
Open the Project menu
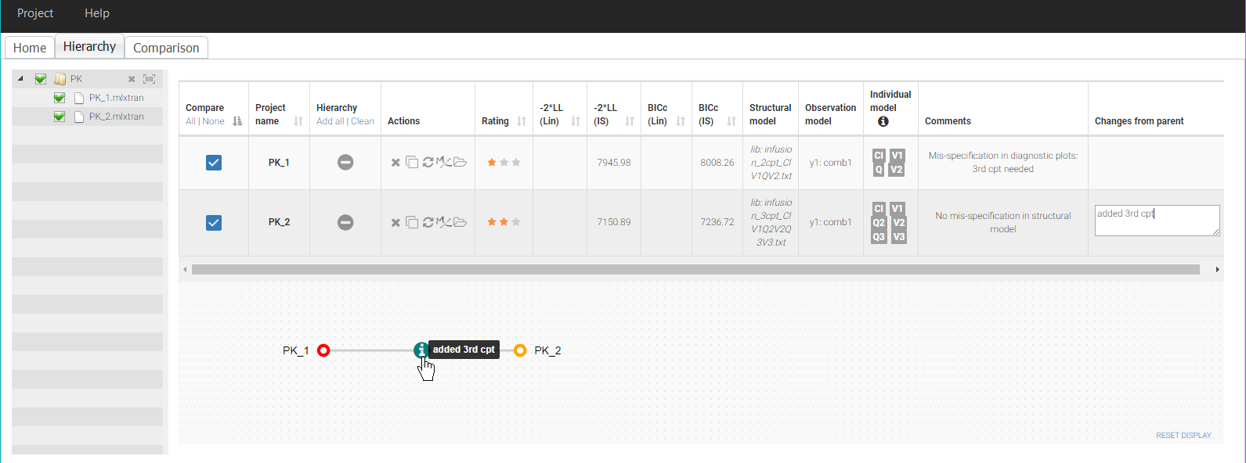pyautogui.click(x=35, y=13)
